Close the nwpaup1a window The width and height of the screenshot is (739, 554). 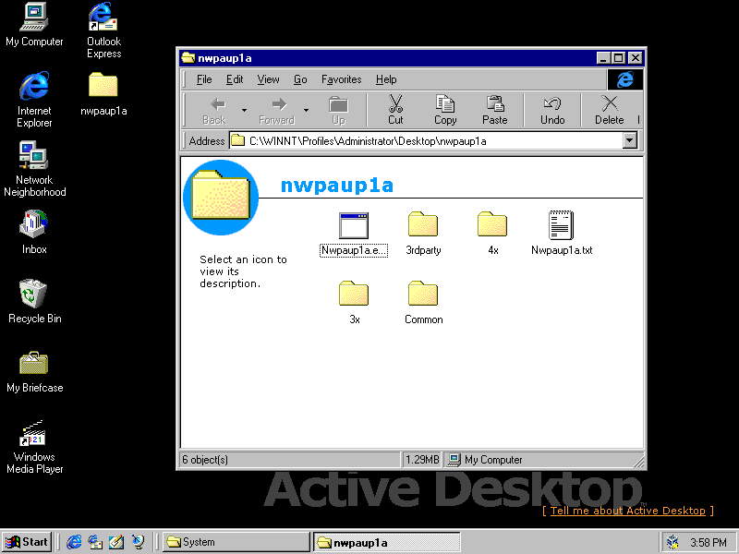[x=636, y=58]
